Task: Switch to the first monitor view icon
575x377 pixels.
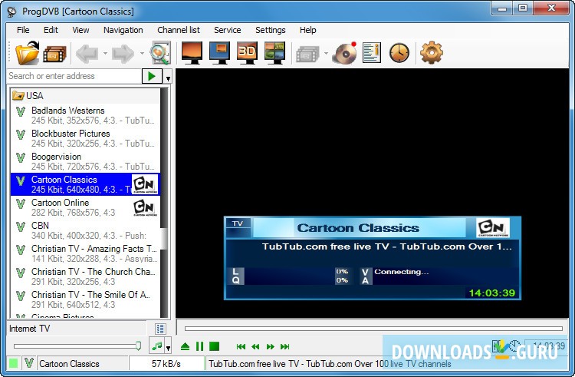Action: tap(191, 53)
